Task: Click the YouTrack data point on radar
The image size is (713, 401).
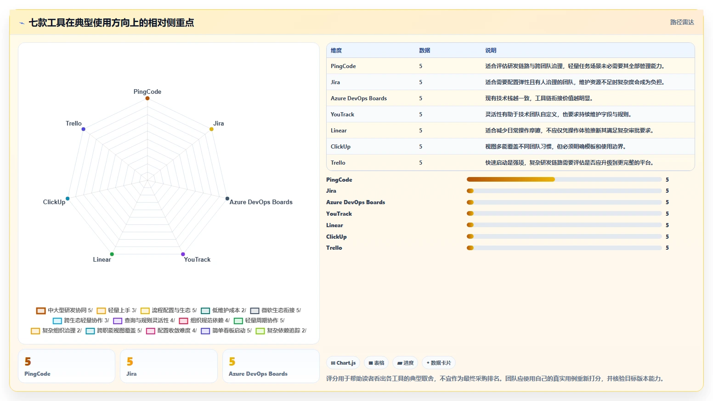Action: (x=183, y=254)
